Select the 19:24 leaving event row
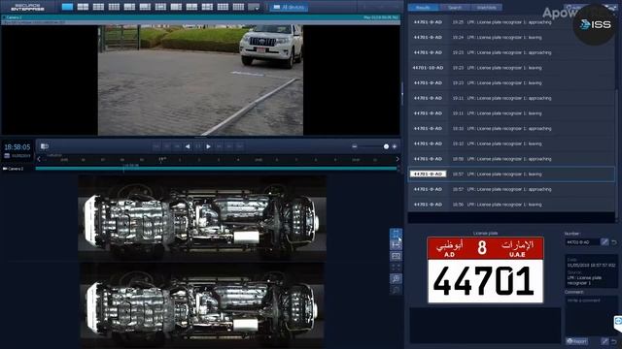The image size is (622, 349). coord(511,37)
